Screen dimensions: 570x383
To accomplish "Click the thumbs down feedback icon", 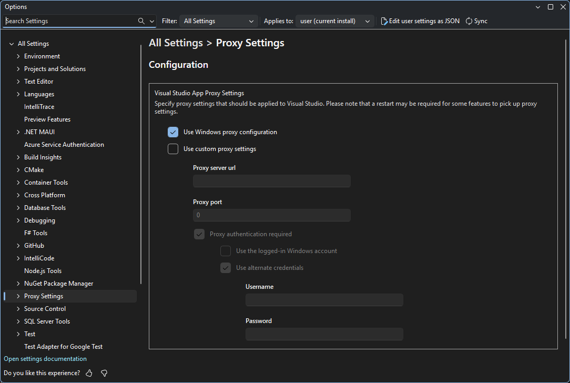I will pyautogui.click(x=104, y=373).
